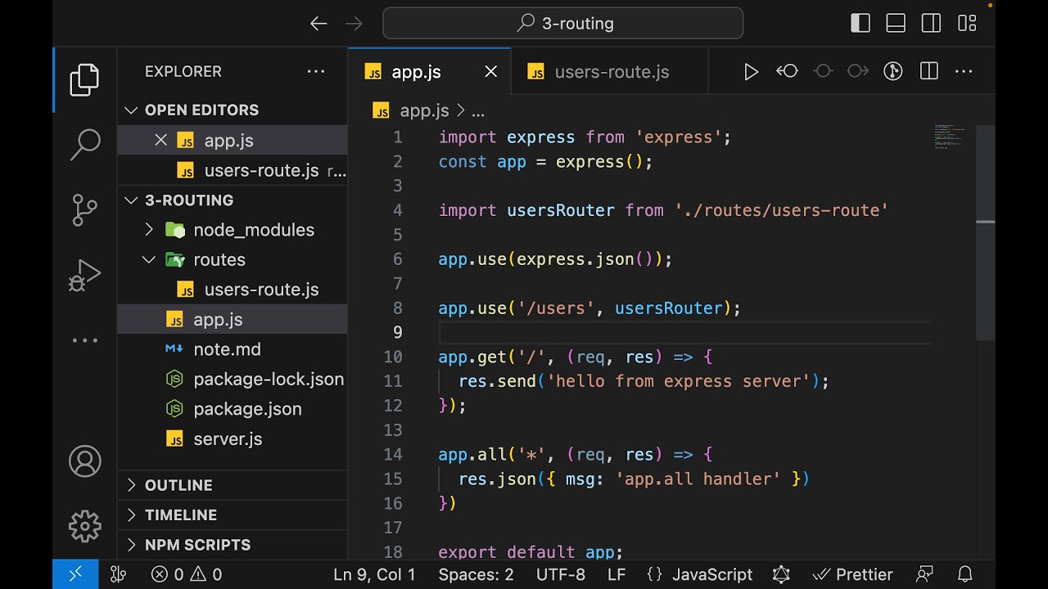Click 'export default app' statement

pos(531,552)
